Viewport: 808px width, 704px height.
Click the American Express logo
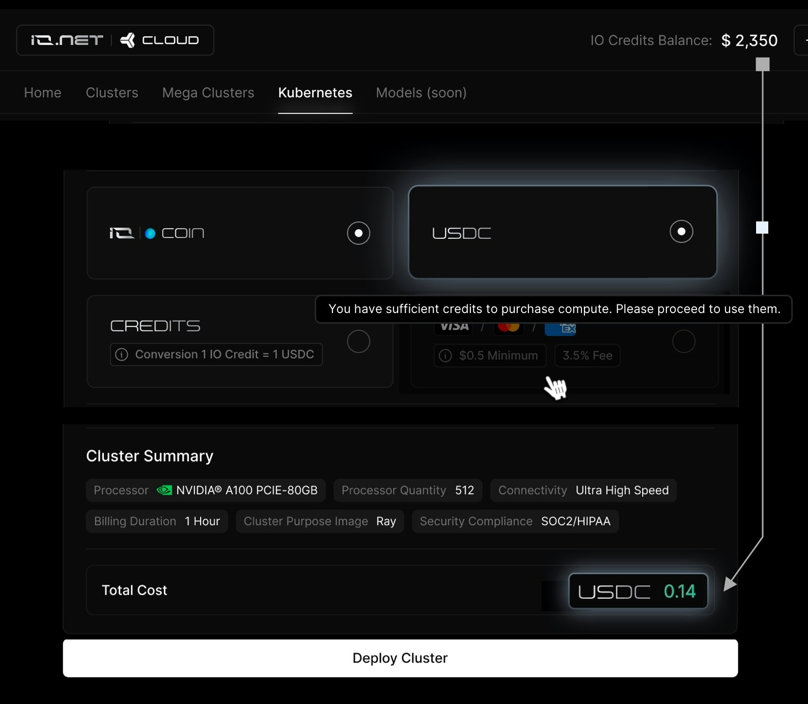(561, 328)
